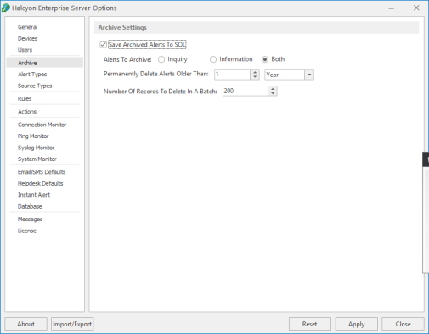
Task: Go to the Rules page
Action: 25,98
